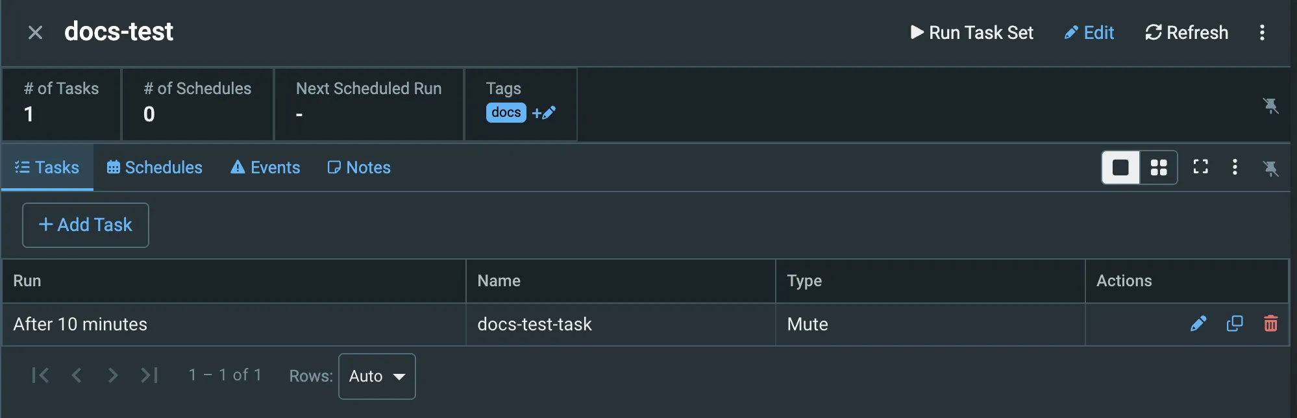1297x418 pixels.
Task: Duplicate docs-test-task using copy icon
Action: pyautogui.click(x=1235, y=323)
